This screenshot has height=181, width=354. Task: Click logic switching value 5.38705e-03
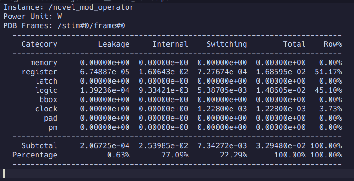(222, 90)
